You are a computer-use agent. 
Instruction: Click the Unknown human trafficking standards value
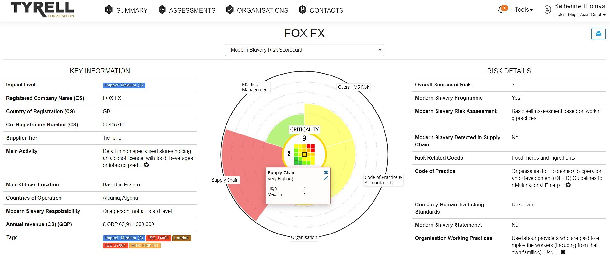(522, 204)
